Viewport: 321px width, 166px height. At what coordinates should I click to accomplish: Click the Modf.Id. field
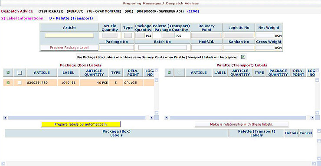point(206,48)
